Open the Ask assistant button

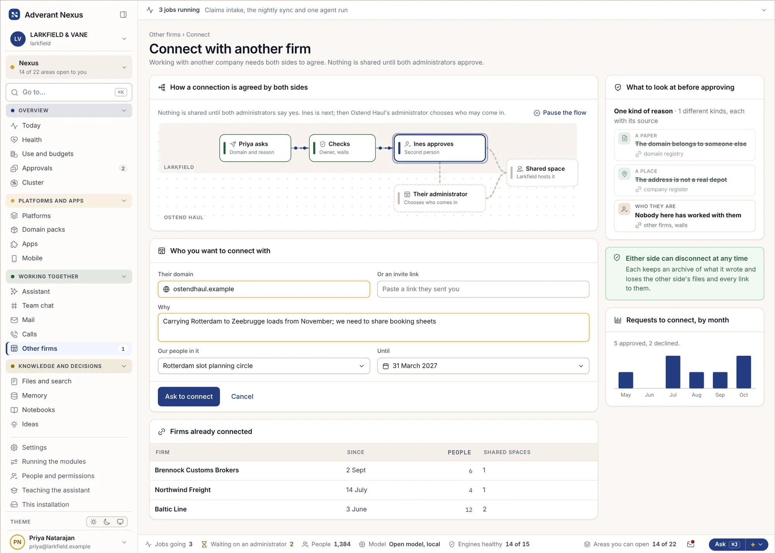click(x=726, y=544)
